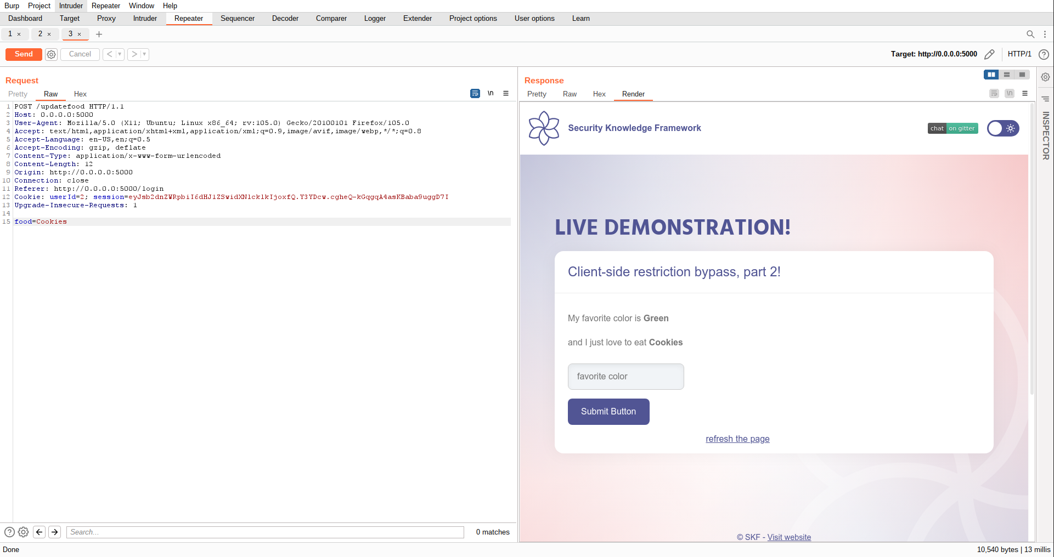This screenshot has height=557, width=1054.
Task: Edit the target using the pencil icon
Action: tap(989, 54)
